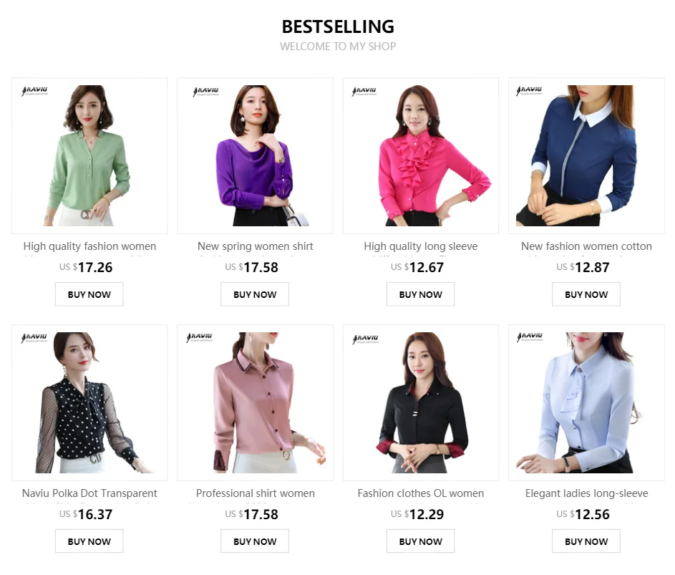Buy the $16.37 polka dot blouse
Screen dimensions: 675x575
coord(89,541)
